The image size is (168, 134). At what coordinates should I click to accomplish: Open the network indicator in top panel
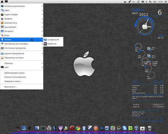coord(150,2)
